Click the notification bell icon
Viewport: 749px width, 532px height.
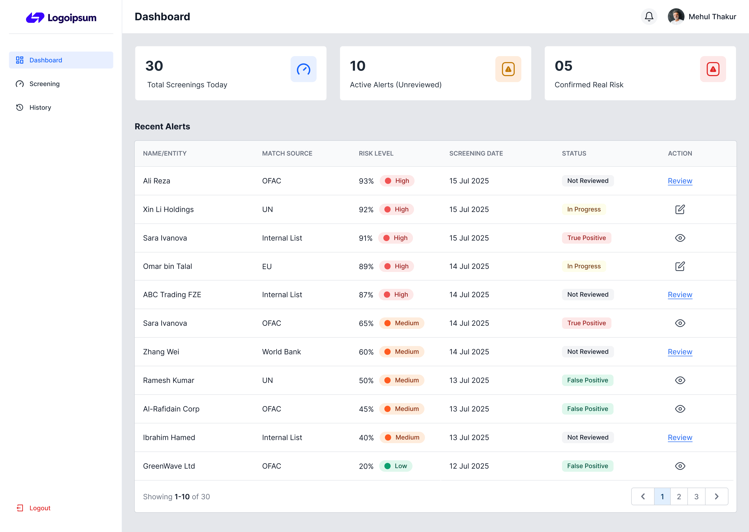click(x=649, y=16)
